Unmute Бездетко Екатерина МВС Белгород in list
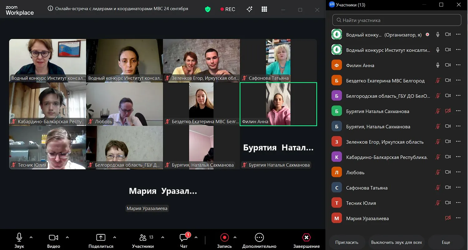This screenshot has width=468, height=250. point(438,81)
